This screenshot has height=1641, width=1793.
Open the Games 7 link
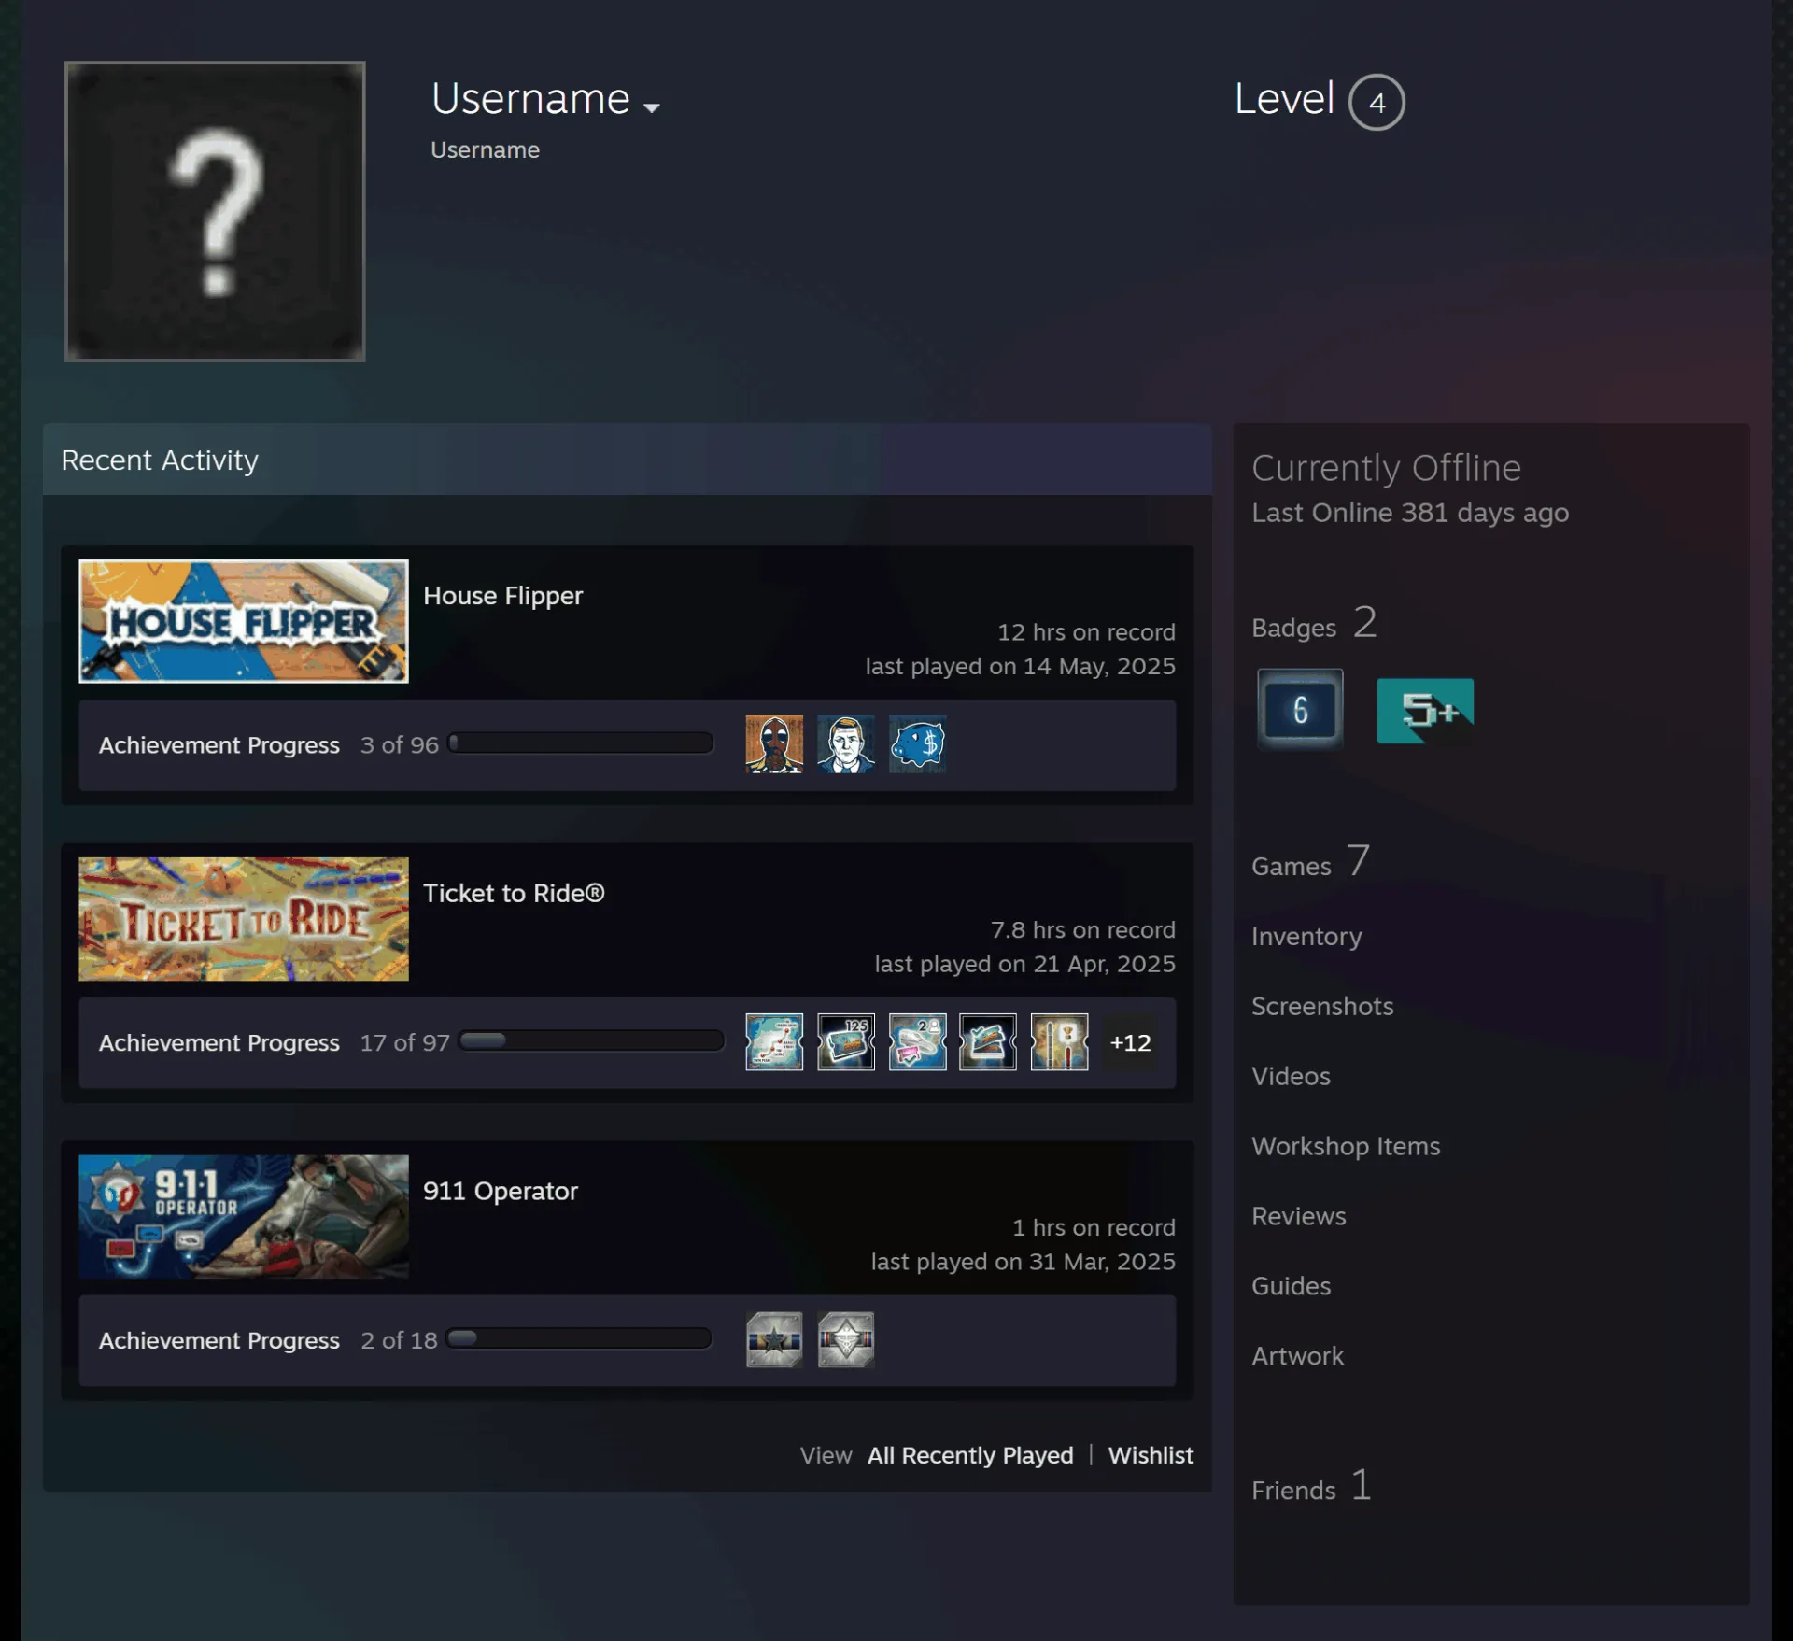click(1311, 861)
